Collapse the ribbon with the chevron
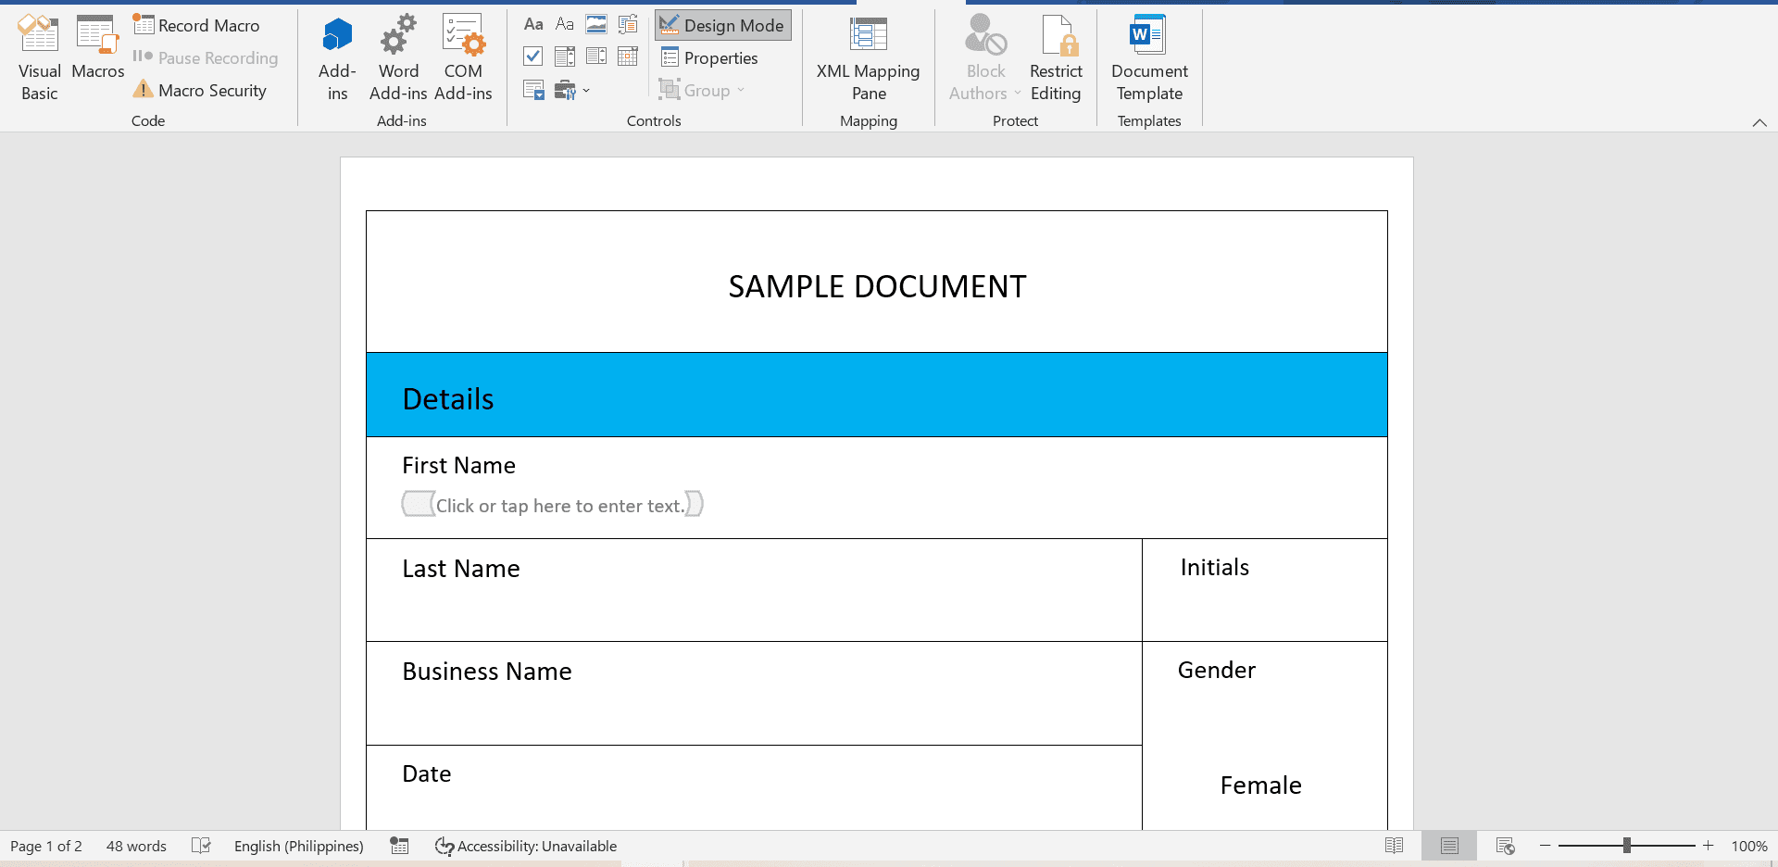The width and height of the screenshot is (1778, 867). (1759, 123)
